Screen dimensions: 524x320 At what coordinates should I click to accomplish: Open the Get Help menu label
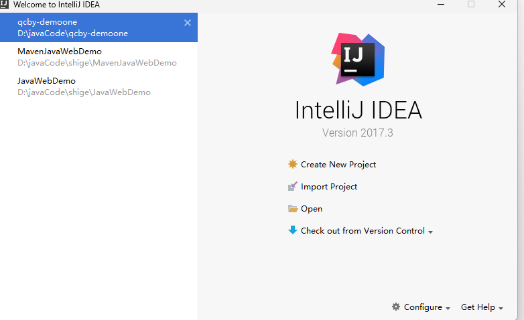pyautogui.click(x=478, y=307)
